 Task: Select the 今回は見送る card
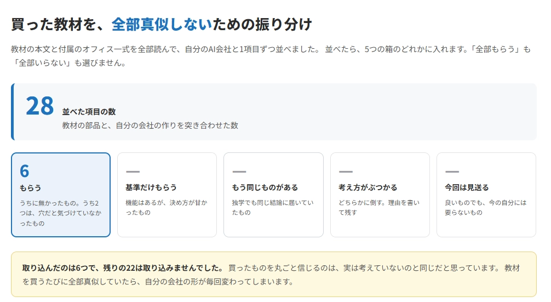click(x=486, y=195)
